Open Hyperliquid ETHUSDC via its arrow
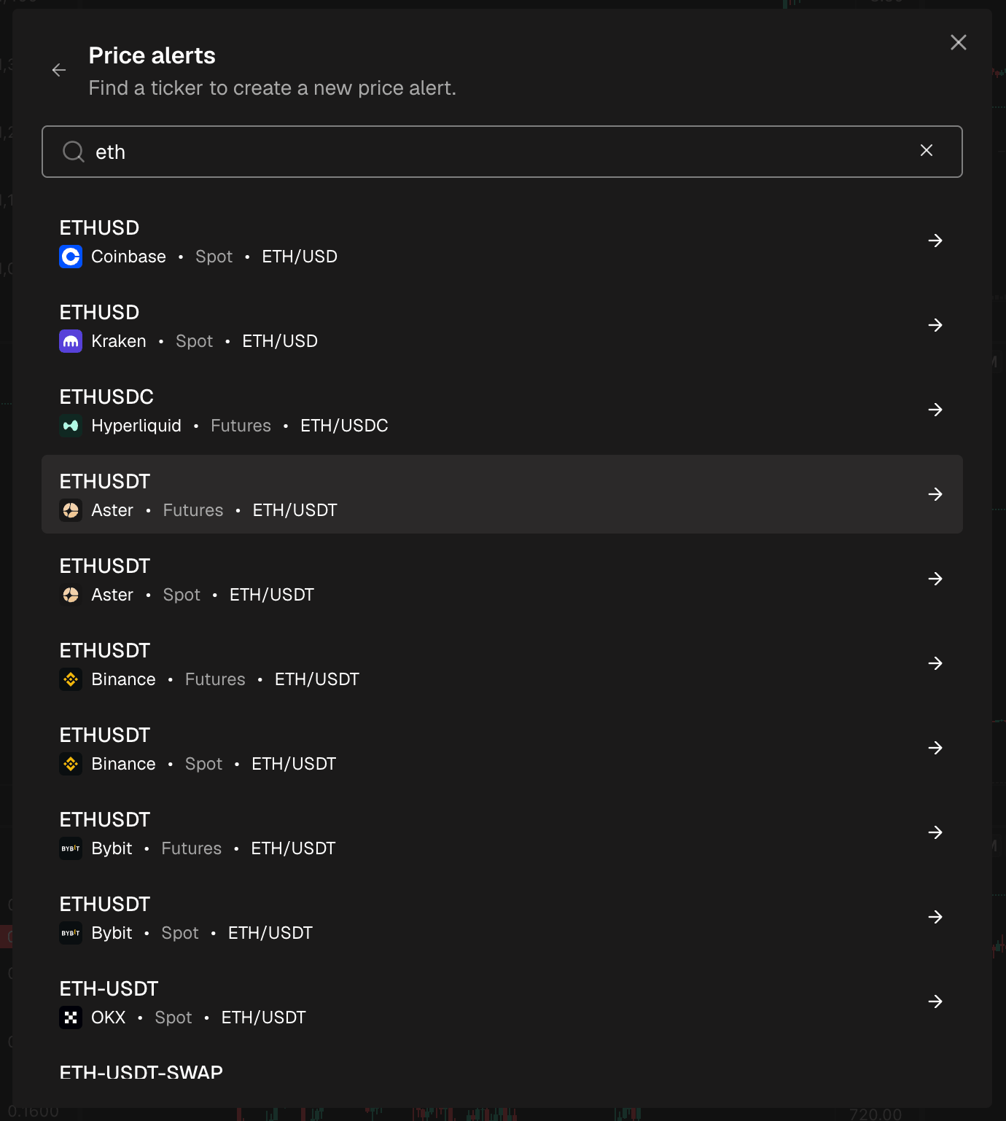This screenshot has height=1121, width=1006. click(935, 410)
